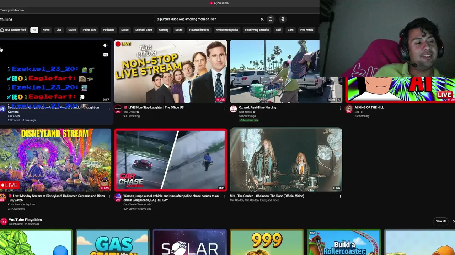The width and height of the screenshot is (455, 255).
Task: Select the Pop Music filter chip
Action: click(307, 30)
